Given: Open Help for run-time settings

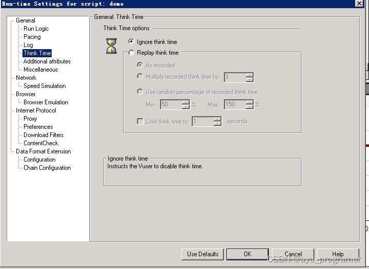Looking at the screenshot, I should coord(338,254).
